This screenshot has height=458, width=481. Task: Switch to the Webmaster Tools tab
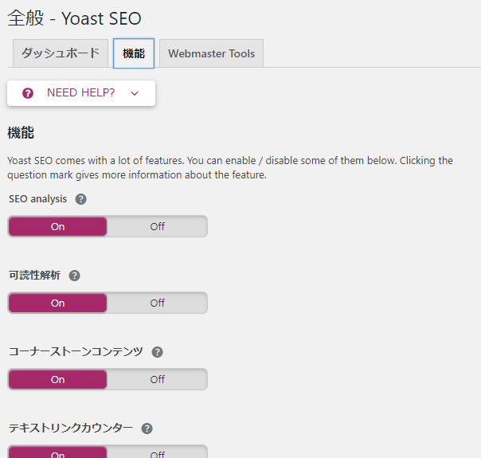pyautogui.click(x=211, y=53)
